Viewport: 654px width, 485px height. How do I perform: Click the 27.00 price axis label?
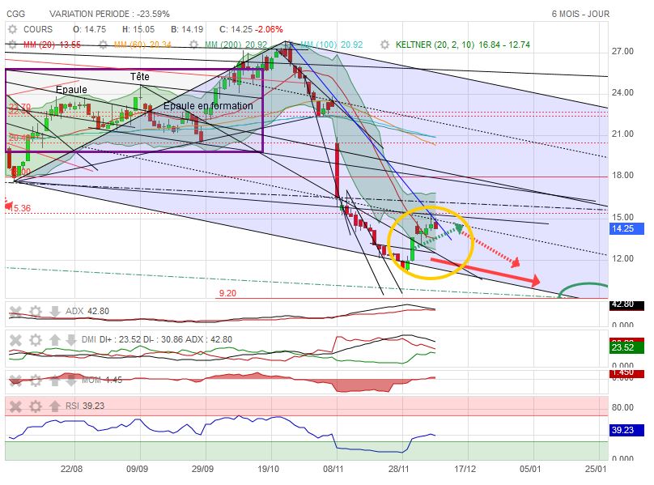click(x=622, y=51)
